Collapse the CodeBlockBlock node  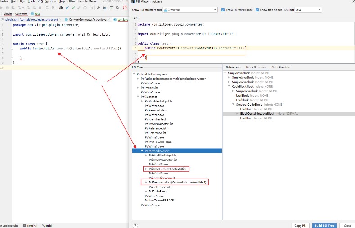[x=229, y=86]
